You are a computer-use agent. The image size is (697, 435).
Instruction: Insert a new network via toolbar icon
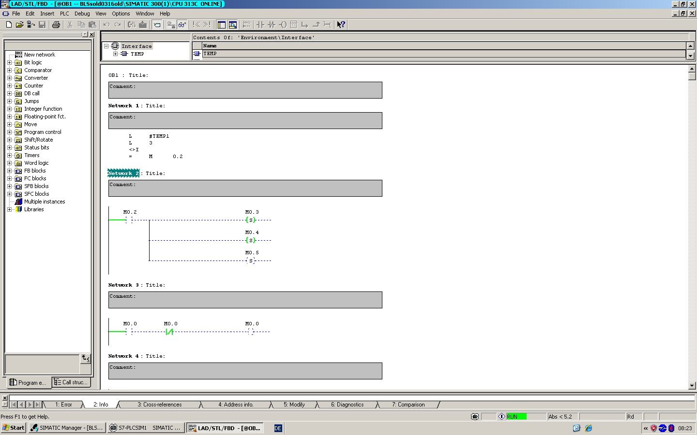247,25
